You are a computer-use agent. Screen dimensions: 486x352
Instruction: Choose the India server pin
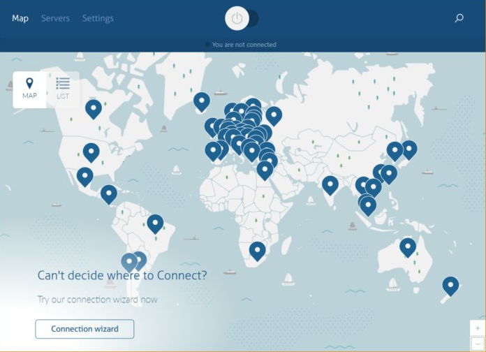(330, 185)
